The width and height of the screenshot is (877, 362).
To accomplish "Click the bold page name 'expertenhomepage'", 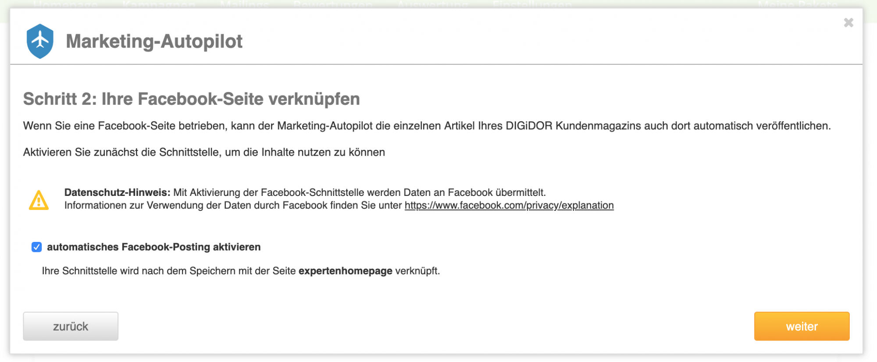I will (345, 271).
